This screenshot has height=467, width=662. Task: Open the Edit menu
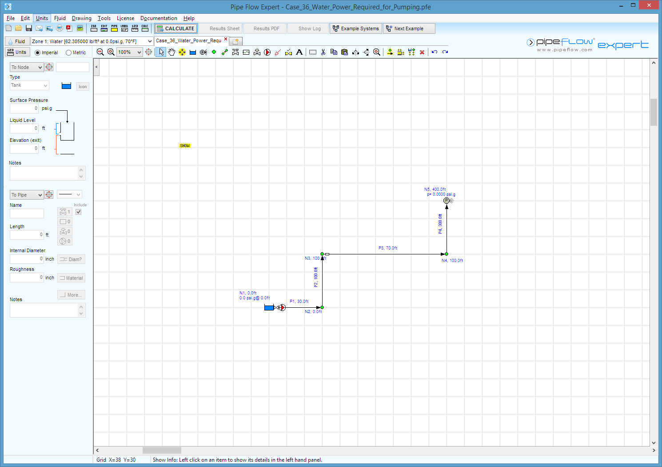pyautogui.click(x=25, y=18)
